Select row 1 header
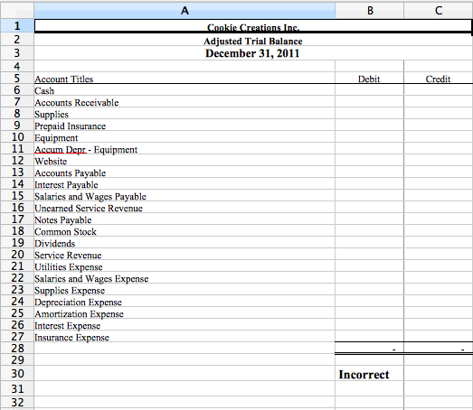Screen dimensions: 473x410 coord(17,26)
